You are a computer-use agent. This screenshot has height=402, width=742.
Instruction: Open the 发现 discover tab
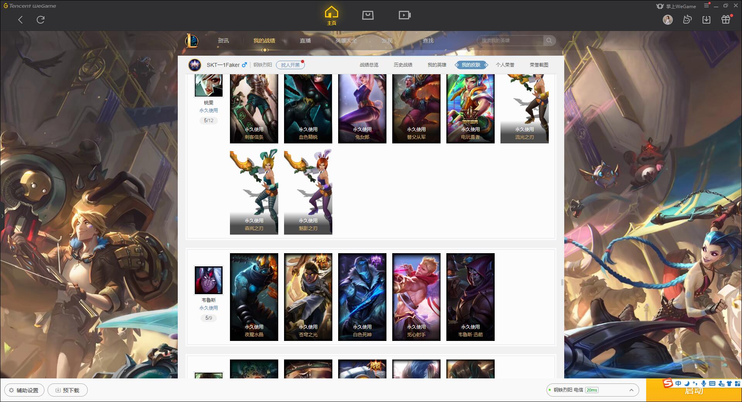[387, 41]
